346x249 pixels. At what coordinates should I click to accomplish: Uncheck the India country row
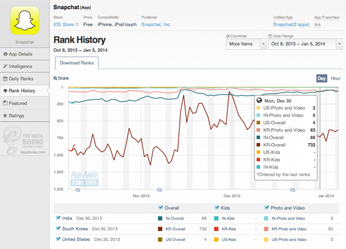58,218
